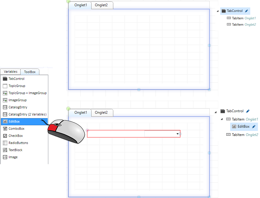The height and width of the screenshot is (198, 260).
Task: Switch to the Variables tab
Action: (x=10, y=72)
